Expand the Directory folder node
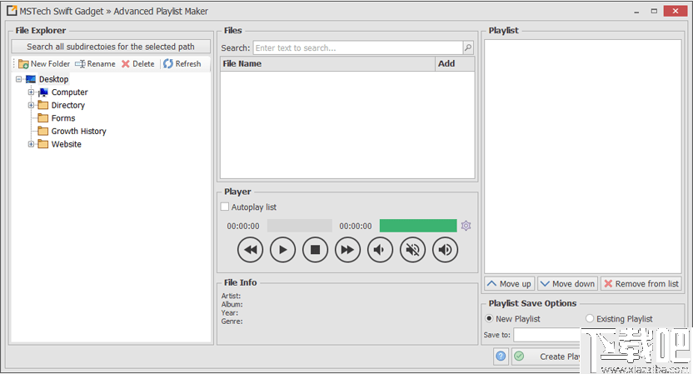 (x=31, y=105)
